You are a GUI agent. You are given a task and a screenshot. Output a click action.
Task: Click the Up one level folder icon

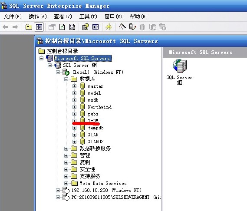pyautogui.click(x=29, y=27)
